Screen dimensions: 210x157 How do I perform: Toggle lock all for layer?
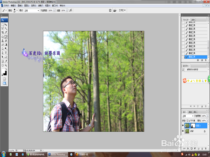pyautogui.click(x=194, y=120)
